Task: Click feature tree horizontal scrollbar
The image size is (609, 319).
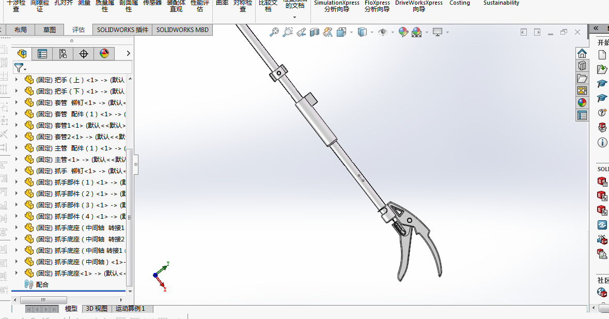Action: [68, 299]
